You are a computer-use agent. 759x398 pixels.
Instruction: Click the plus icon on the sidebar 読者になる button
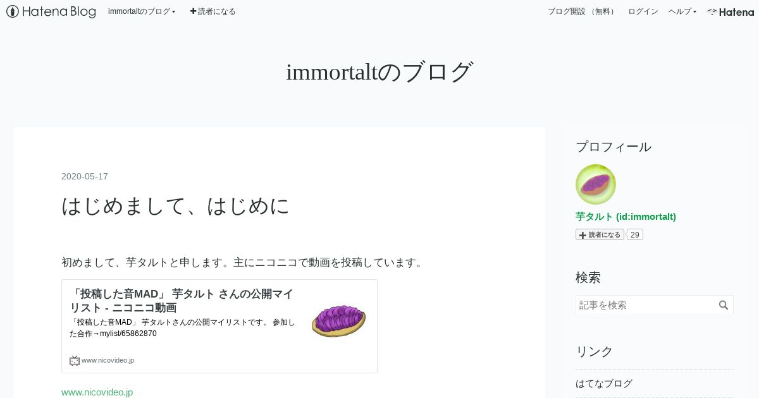click(x=583, y=235)
